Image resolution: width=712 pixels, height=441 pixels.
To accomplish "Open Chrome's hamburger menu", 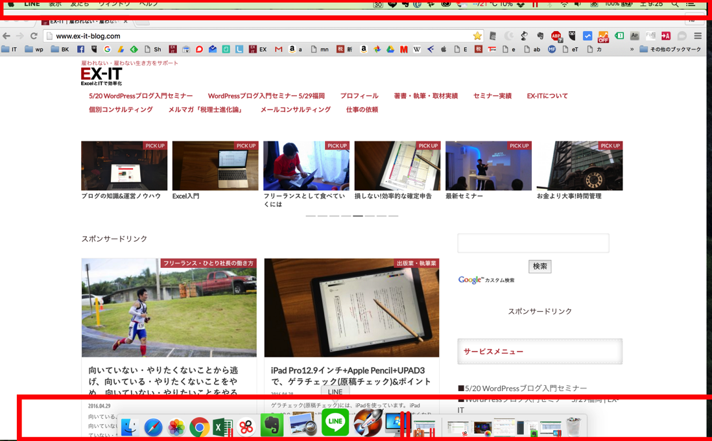I will point(698,36).
